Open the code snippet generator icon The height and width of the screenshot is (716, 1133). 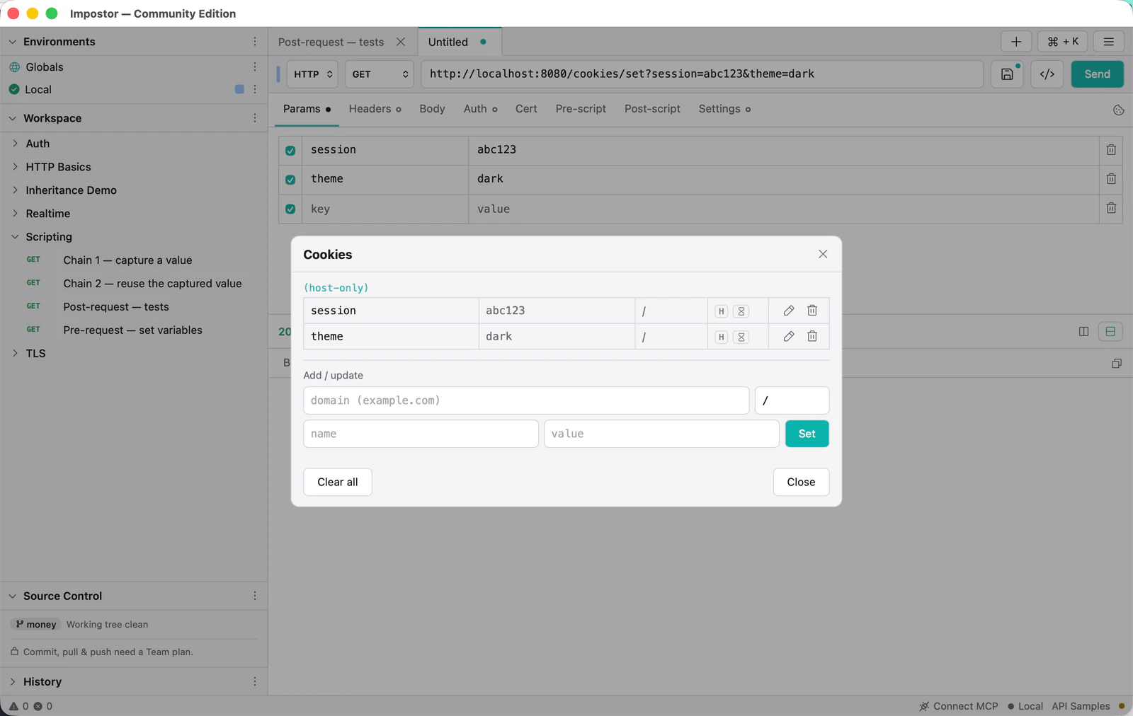tap(1047, 74)
